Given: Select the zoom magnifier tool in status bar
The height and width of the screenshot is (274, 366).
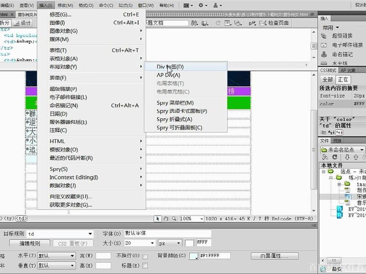Looking at the screenshot, I should (x=174, y=219).
